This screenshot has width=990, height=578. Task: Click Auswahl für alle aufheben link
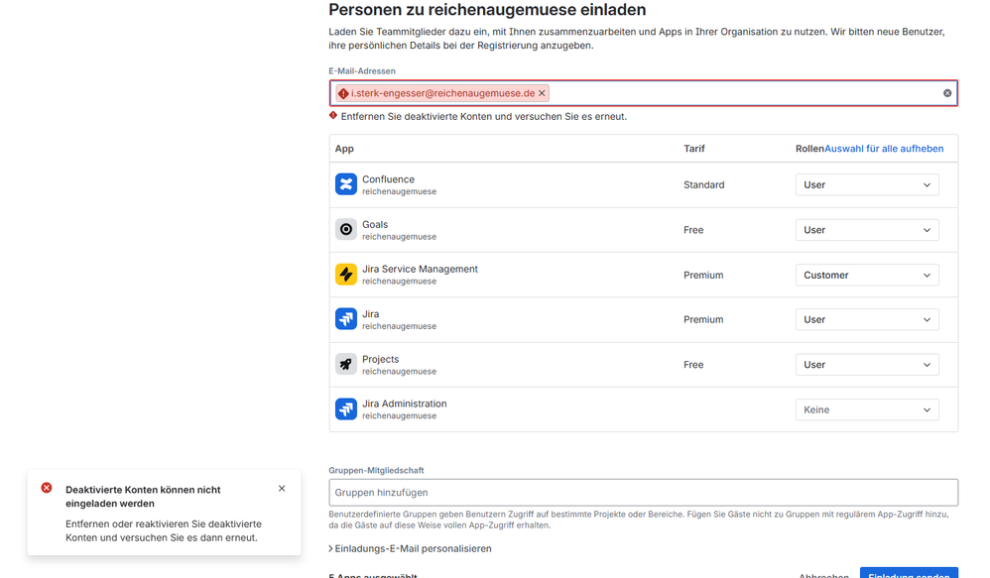pyautogui.click(x=884, y=149)
